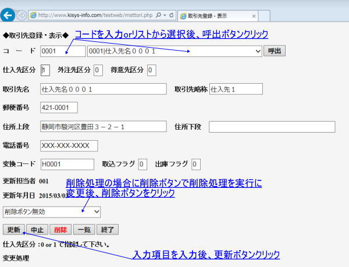Screen dimensions: 349x267
Task: Click the browser forward arrow button
Action: click(x=22, y=15)
